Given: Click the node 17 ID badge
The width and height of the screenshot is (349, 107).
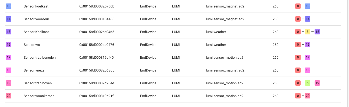Looking at the screenshot, I should tap(9, 57).
